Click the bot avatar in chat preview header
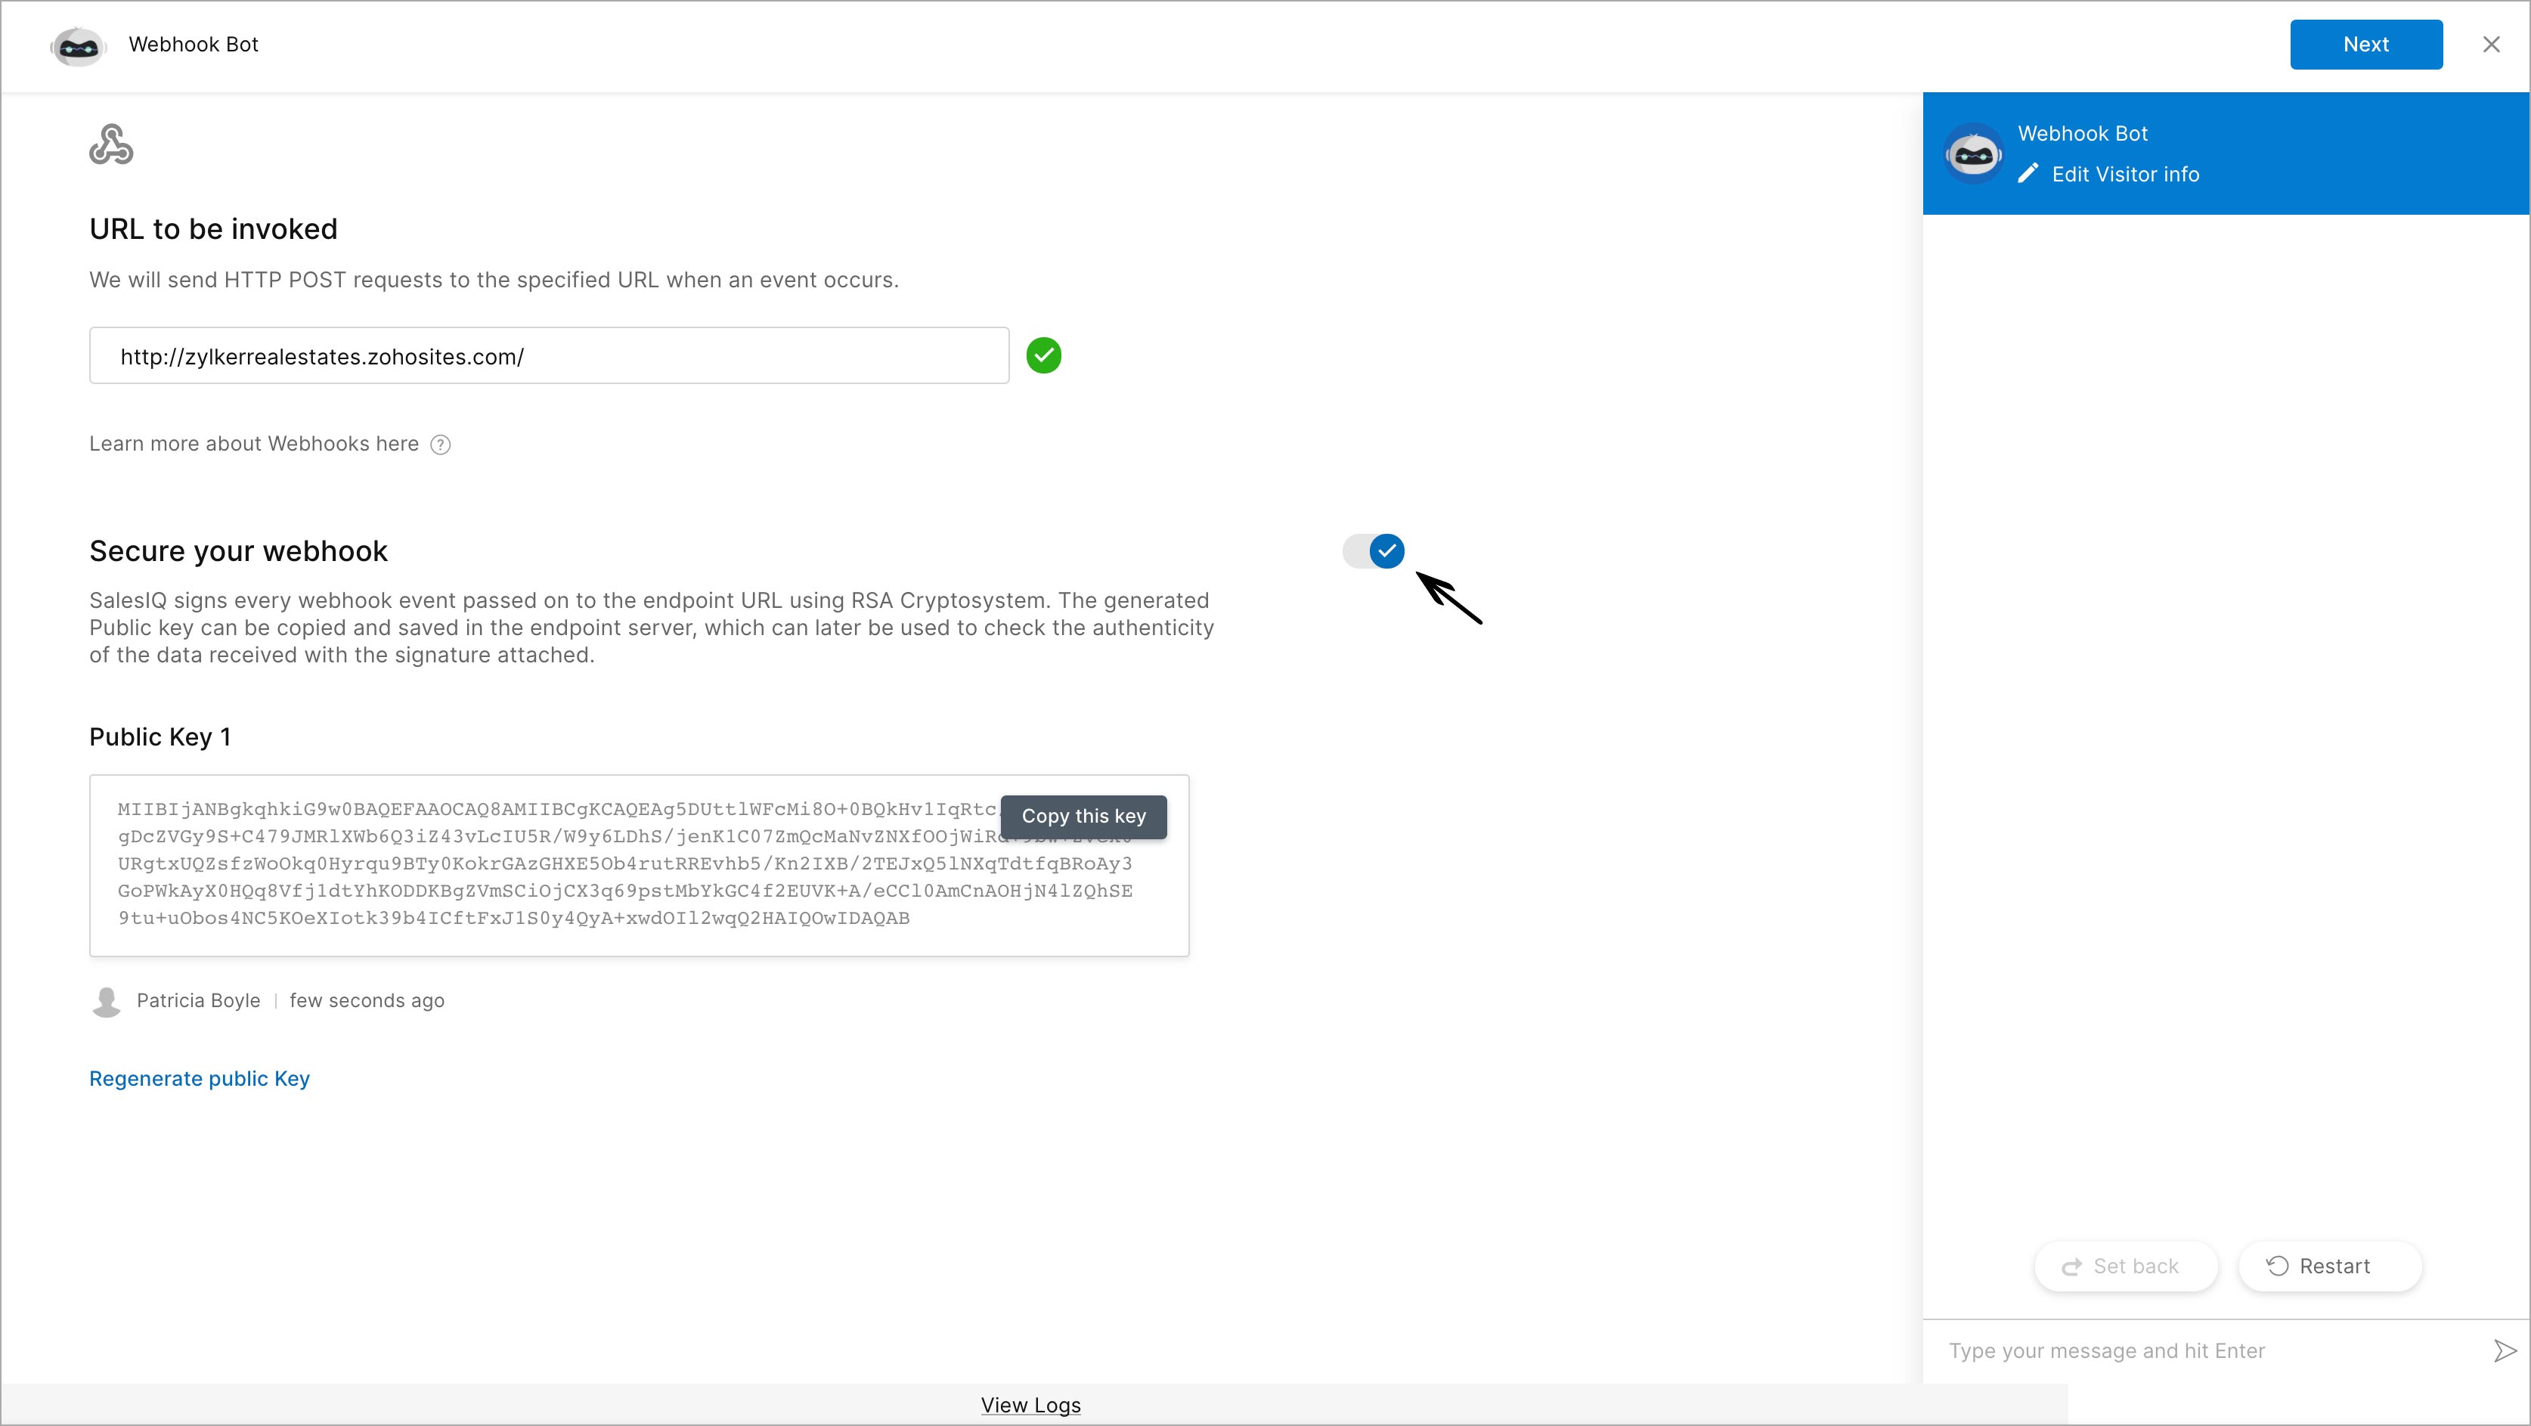The width and height of the screenshot is (2531, 1426). click(x=1974, y=154)
